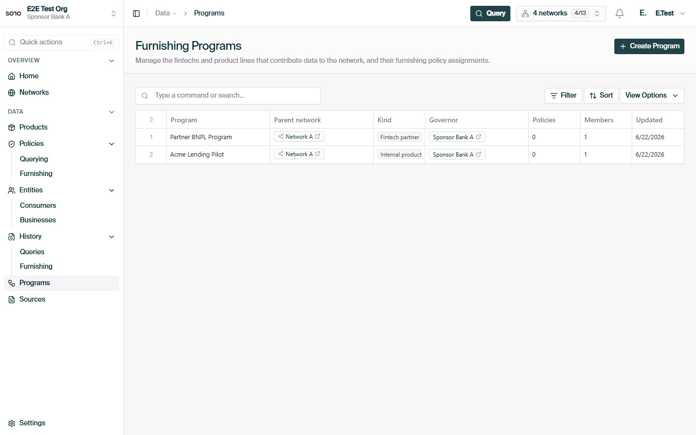Click the Home house icon
The image size is (696, 435).
pyautogui.click(x=12, y=76)
